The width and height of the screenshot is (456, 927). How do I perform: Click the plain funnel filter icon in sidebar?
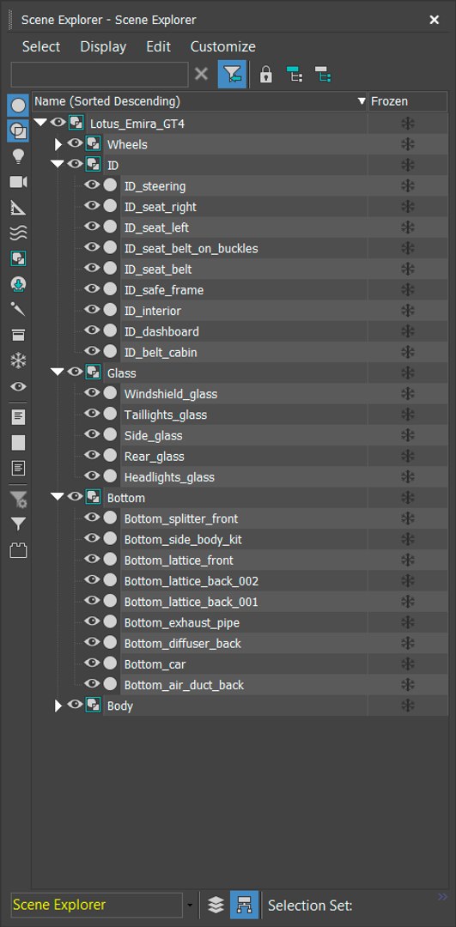click(18, 524)
